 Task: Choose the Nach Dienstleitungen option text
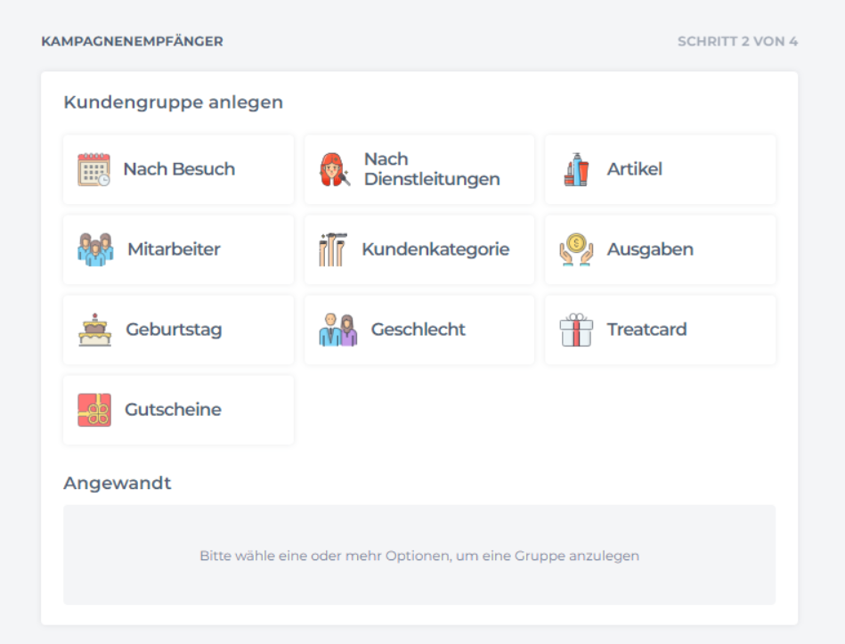click(431, 169)
